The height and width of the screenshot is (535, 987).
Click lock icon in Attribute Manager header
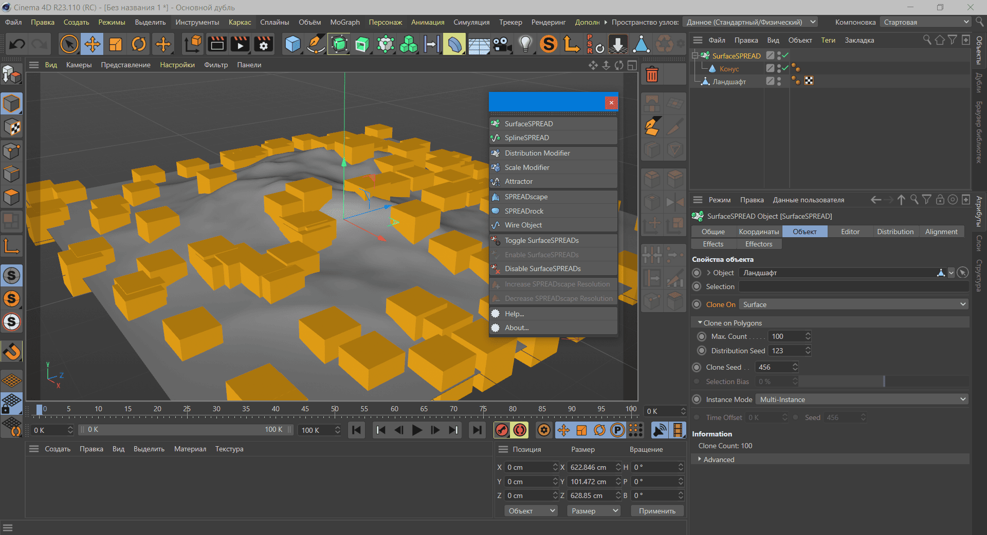coord(940,200)
